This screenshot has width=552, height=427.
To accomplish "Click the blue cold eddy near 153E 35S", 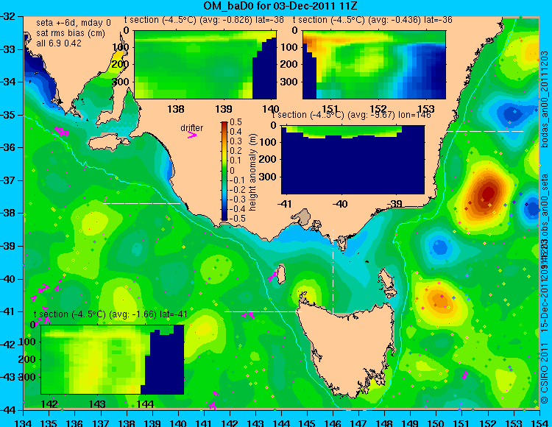I will [511, 114].
